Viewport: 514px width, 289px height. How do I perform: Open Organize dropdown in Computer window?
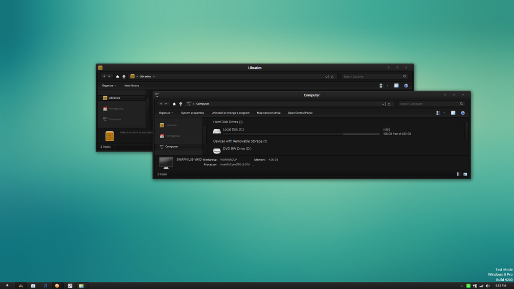[x=166, y=113]
